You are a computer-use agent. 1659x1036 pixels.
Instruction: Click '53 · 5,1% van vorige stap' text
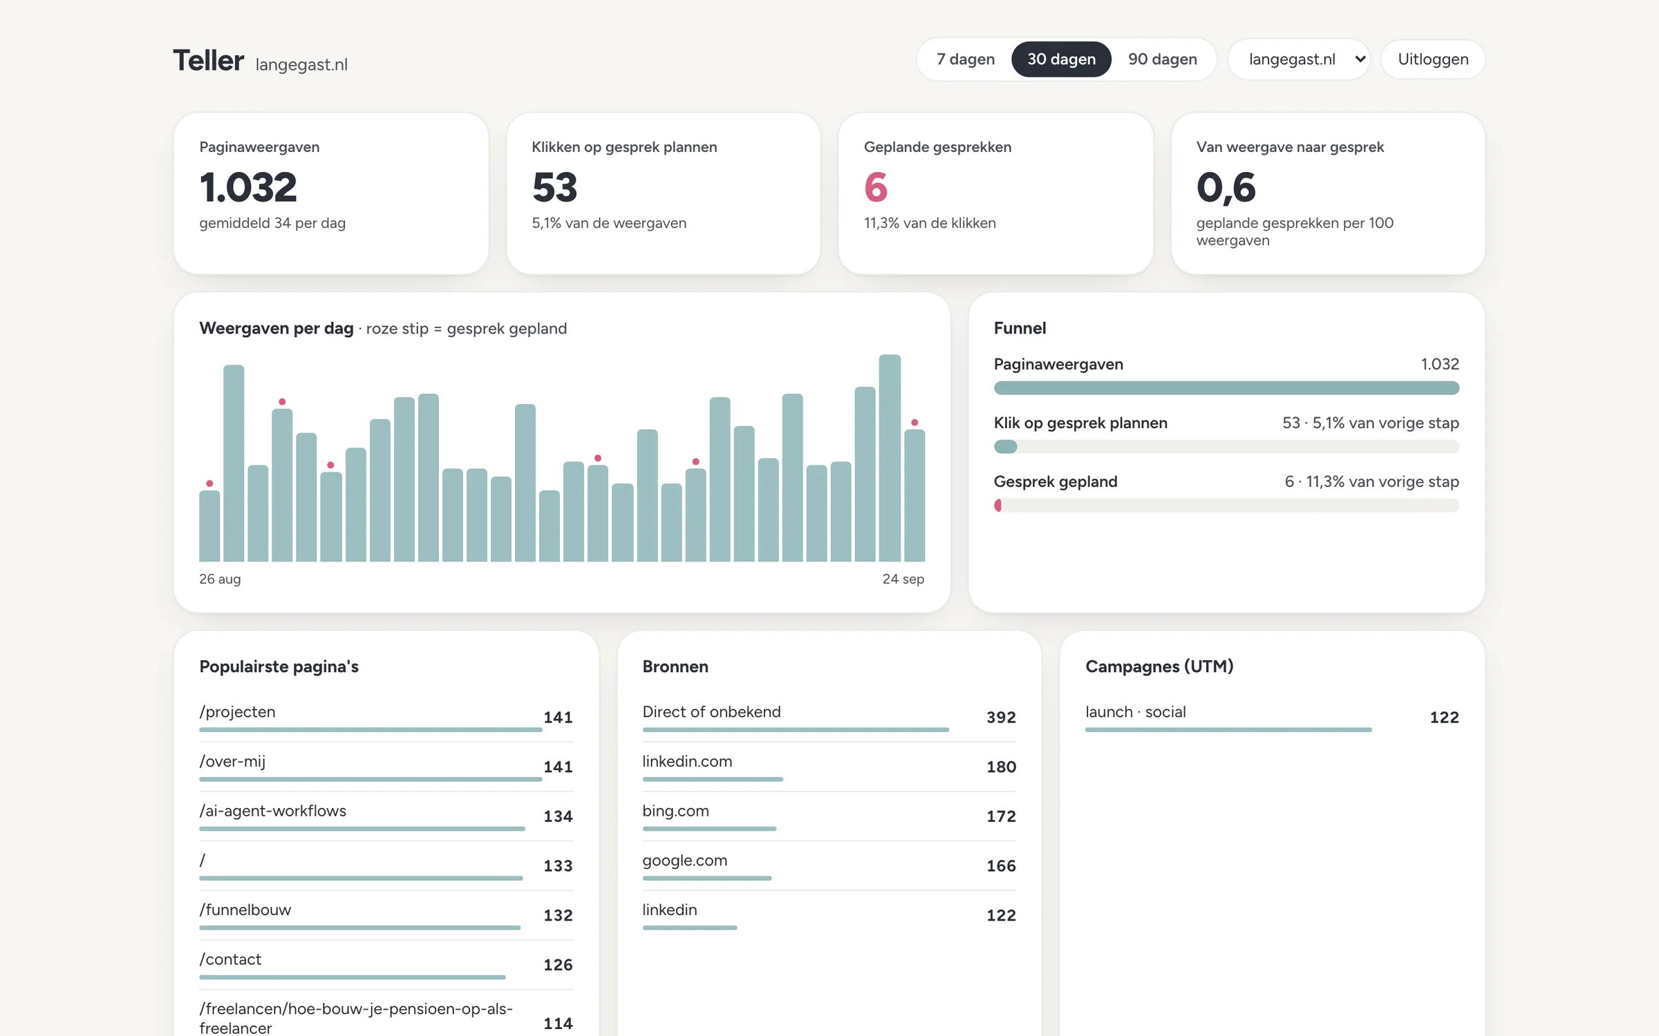[x=1371, y=423]
